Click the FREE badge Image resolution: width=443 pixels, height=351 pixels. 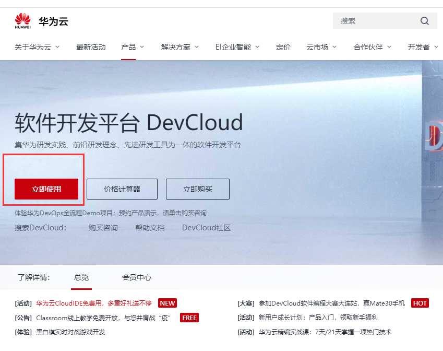pos(189,318)
